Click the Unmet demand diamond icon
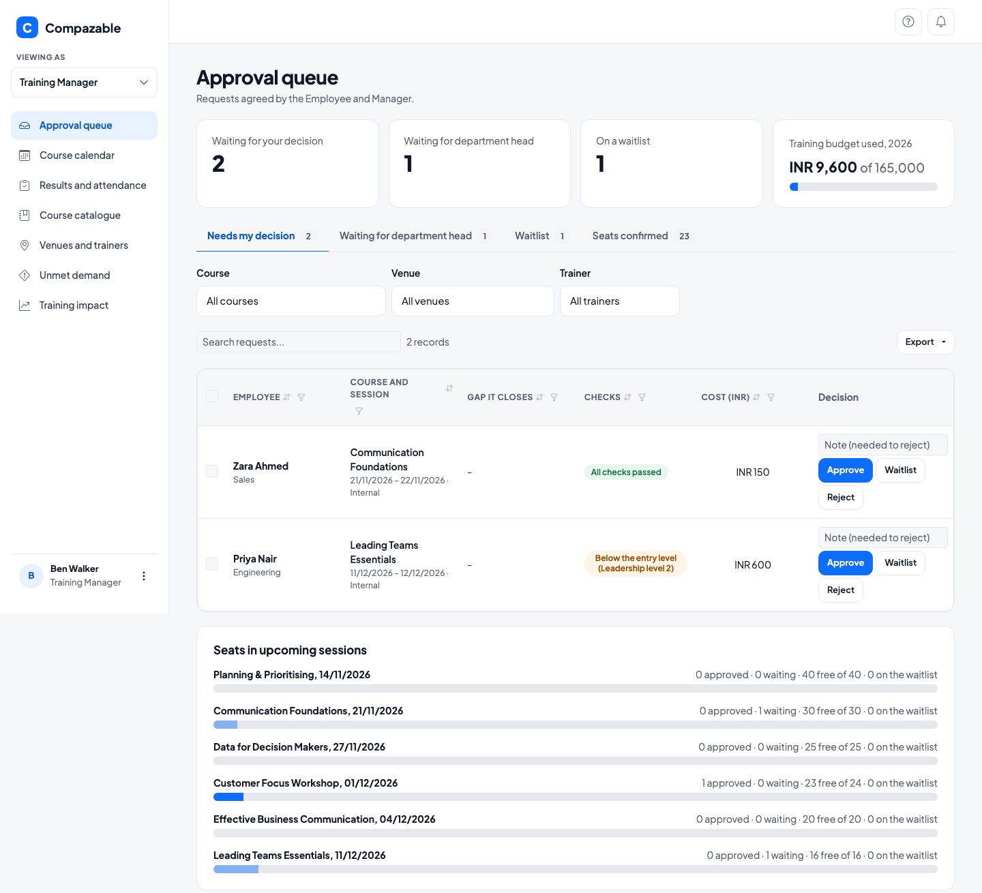Viewport: 982px width, 893px height. coord(25,275)
